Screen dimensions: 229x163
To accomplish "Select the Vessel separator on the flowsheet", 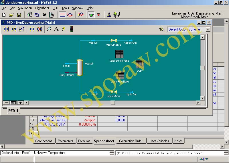I will [80, 68].
